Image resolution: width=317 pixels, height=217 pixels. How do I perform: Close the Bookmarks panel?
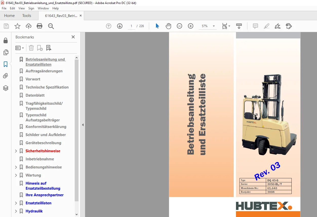pyautogui.click(x=73, y=37)
